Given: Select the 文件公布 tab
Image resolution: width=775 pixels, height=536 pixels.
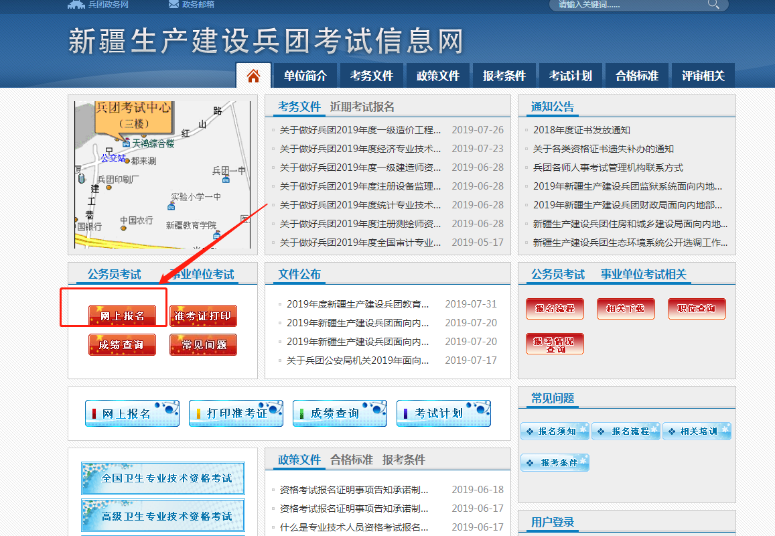Looking at the screenshot, I should [299, 275].
